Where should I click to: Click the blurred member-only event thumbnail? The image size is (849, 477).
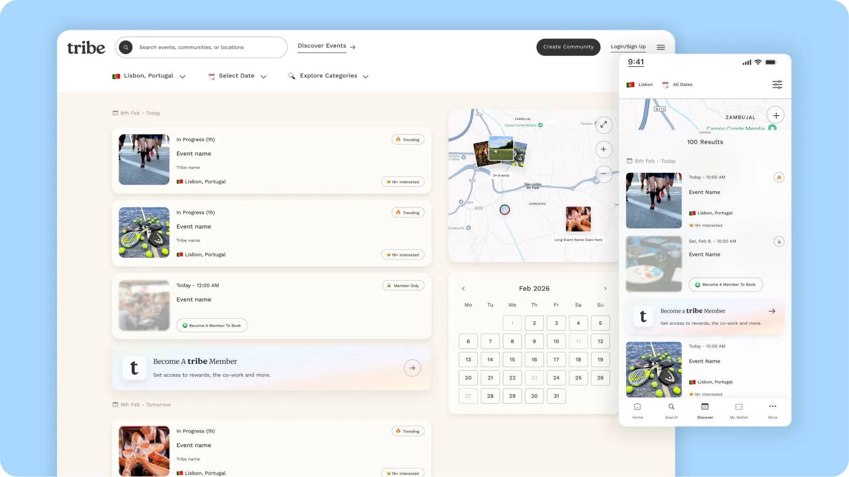pyautogui.click(x=144, y=305)
